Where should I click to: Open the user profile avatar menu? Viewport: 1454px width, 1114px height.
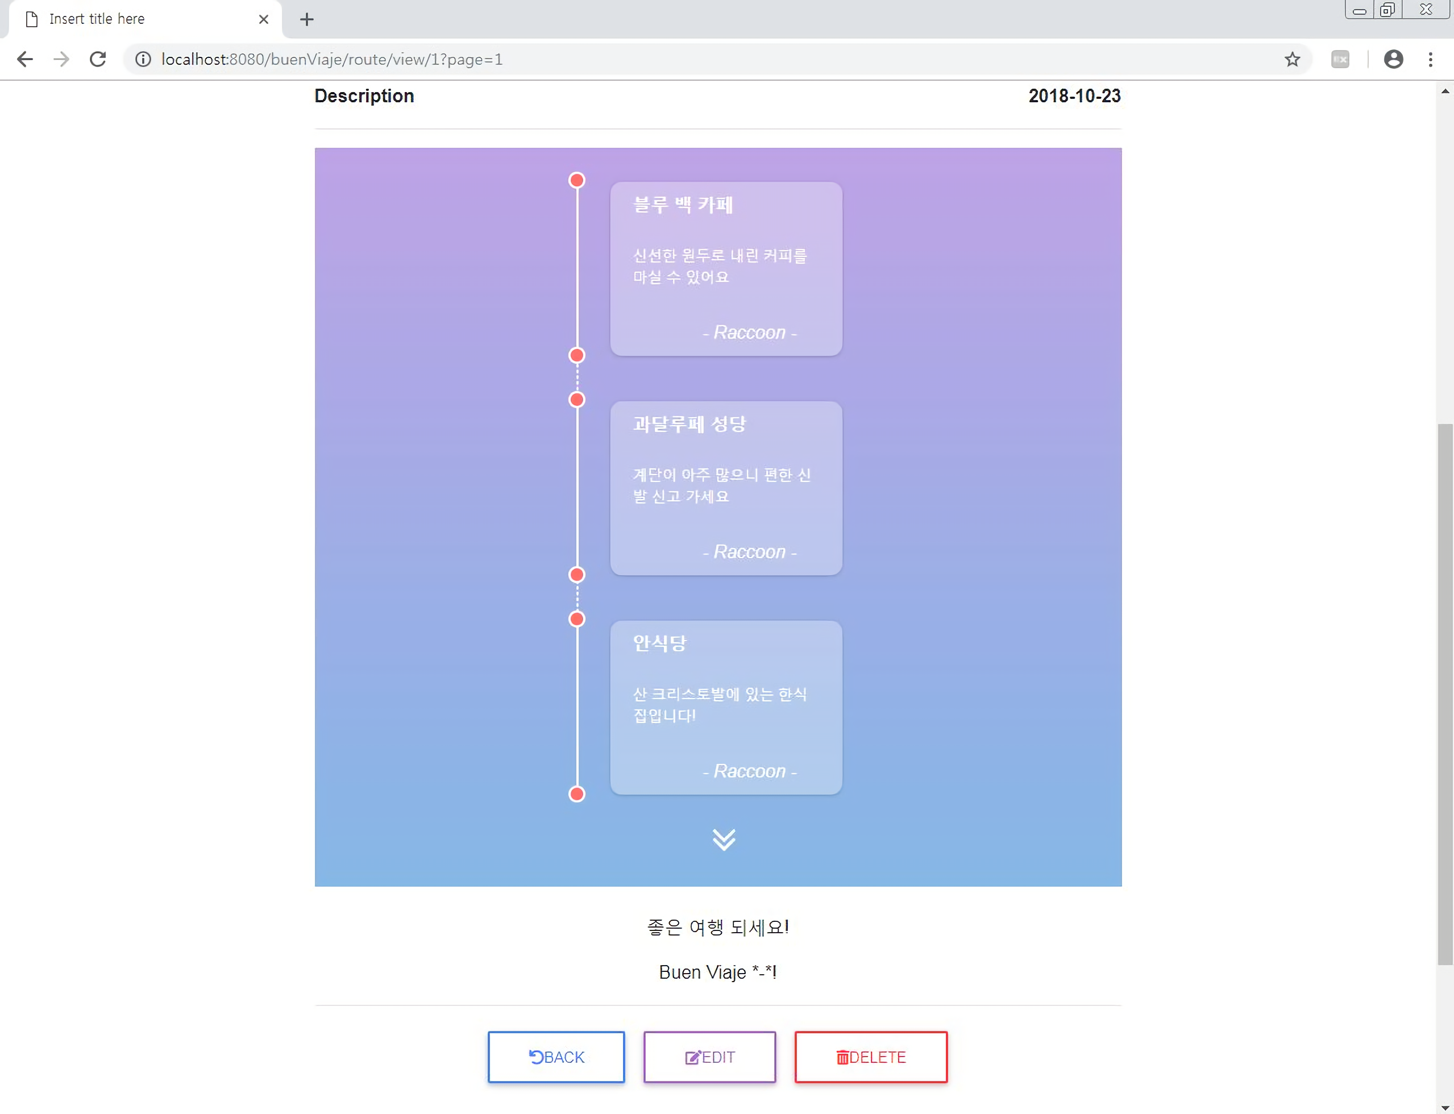click(x=1393, y=59)
